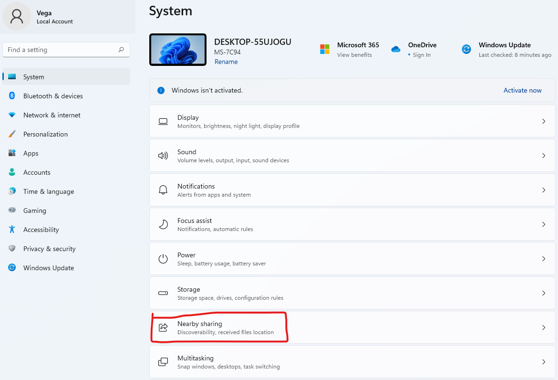Open Multitasking via its chevron
The image size is (558, 380).
pyautogui.click(x=543, y=362)
